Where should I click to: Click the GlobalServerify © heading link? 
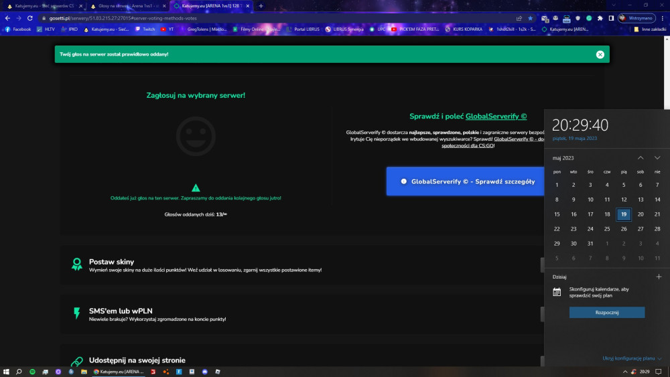pos(496,116)
